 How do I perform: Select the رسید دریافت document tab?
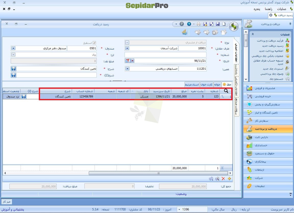281,15
